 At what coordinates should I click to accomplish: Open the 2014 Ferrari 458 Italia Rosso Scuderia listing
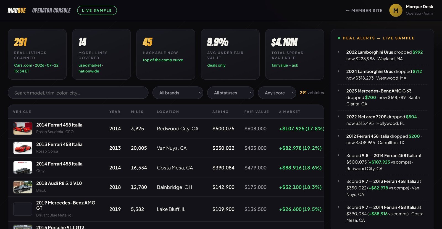coord(59,125)
